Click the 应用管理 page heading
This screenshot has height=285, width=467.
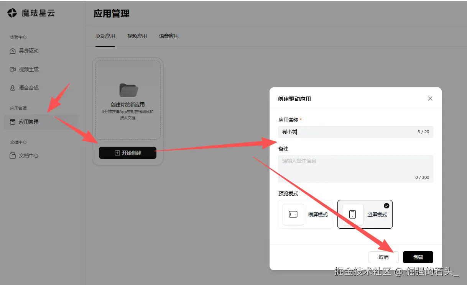pyautogui.click(x=112, y=14)
